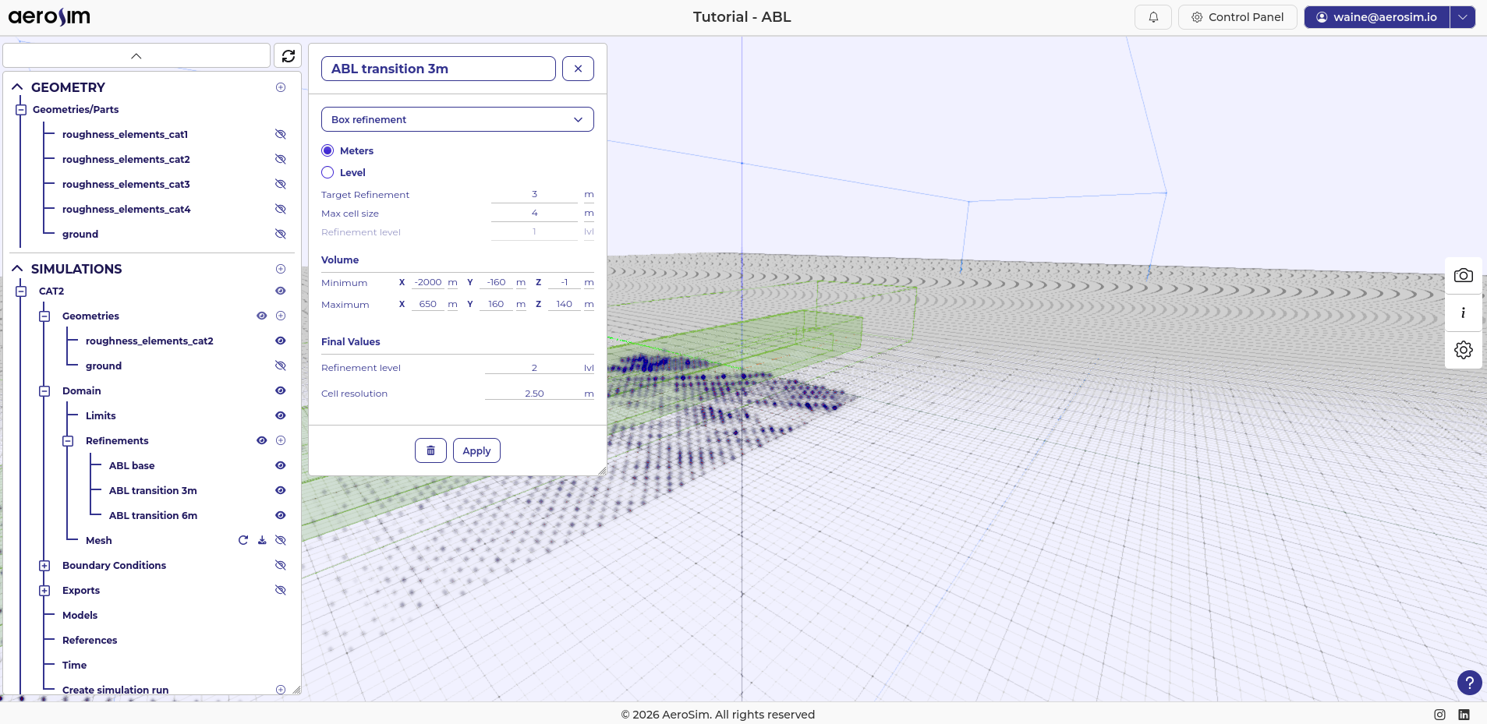
Task: Regenerate the Mesh with reload icon
Action: (243, 540)
